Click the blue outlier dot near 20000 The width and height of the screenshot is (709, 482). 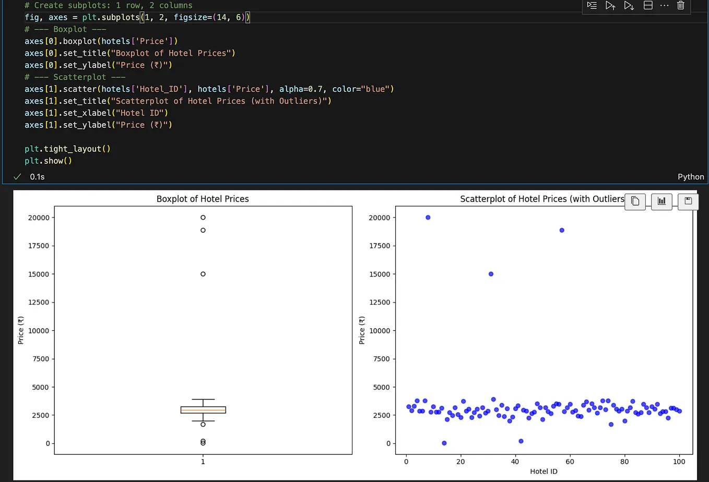[x=428, y=217]
